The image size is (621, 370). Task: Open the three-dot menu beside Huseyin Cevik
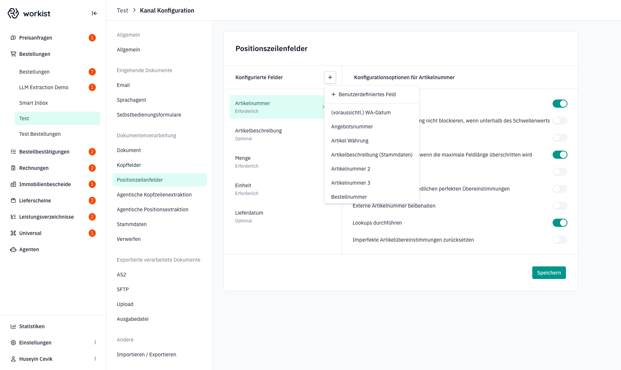click(95, 359)
